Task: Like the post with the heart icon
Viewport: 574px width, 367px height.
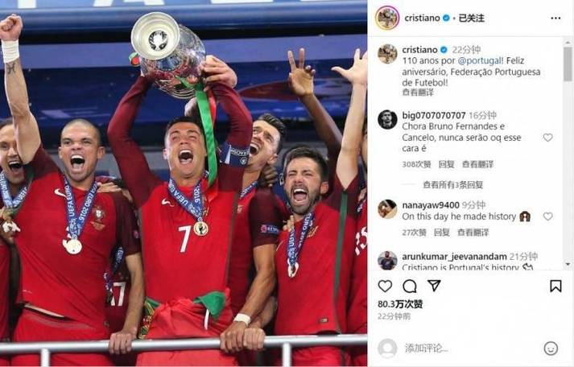Action: pyautogui.click(x=385, y=286)
